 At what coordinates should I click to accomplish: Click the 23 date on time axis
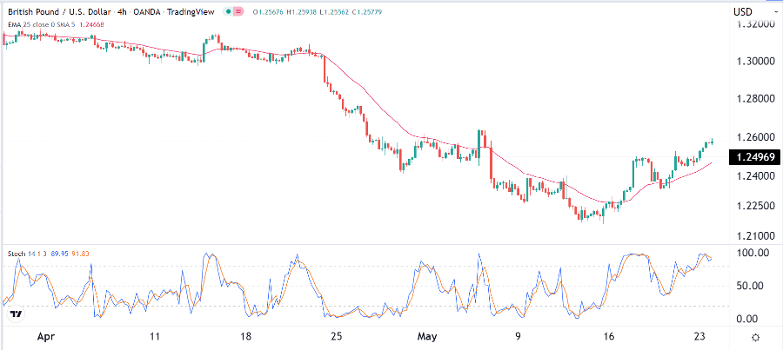698,337
